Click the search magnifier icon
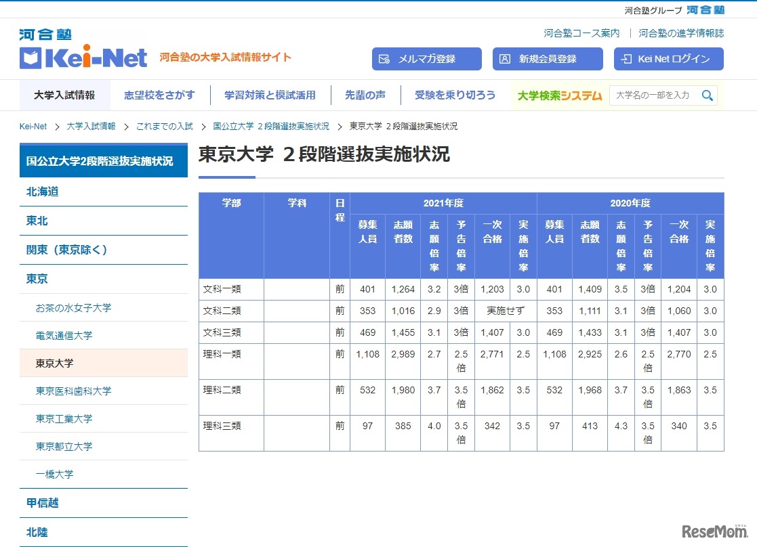Viewport: 757px width, 547px height. pyautogui.click(x=707, y=95)
